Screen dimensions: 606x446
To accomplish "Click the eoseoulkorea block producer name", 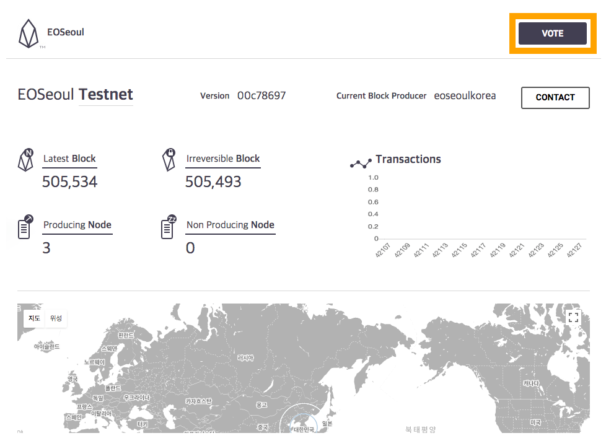I will (465, 96).
